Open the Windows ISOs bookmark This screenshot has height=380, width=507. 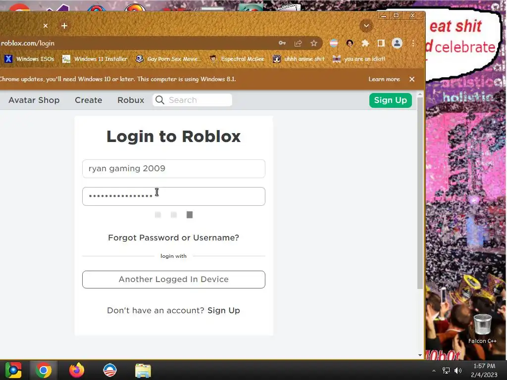[29, 59]
